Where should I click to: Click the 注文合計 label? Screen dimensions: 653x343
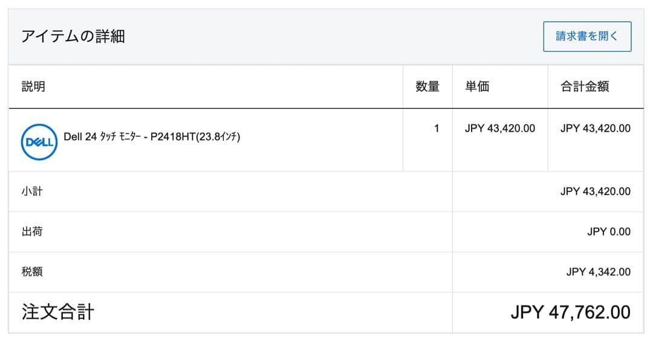[x=58, y=312]
